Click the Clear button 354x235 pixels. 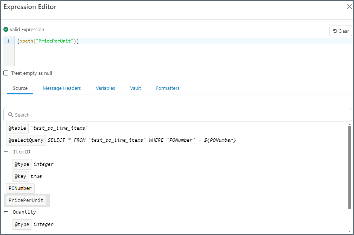(x=341, y=31)
